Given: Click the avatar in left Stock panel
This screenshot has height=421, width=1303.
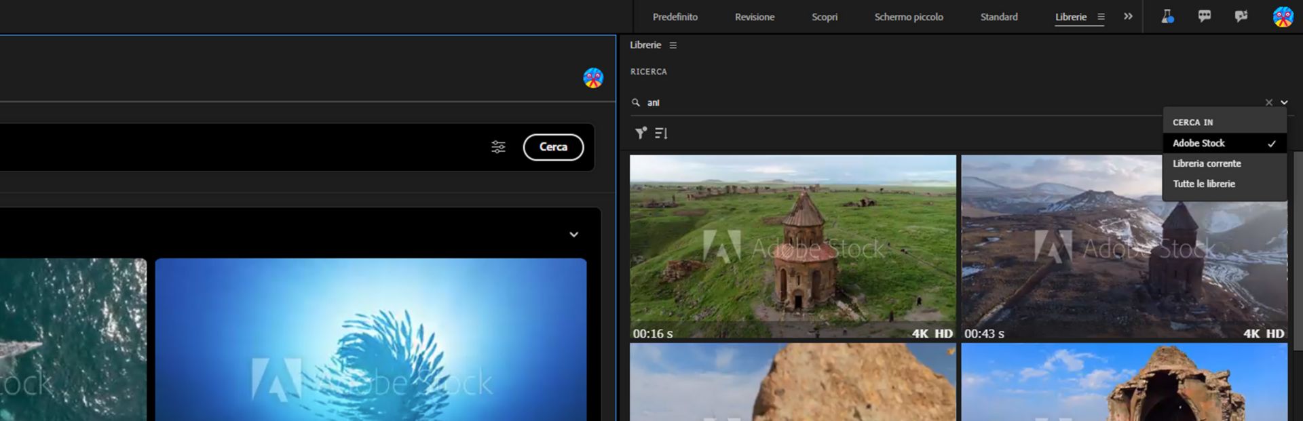Looking at the screenshot, I should 593,78.
